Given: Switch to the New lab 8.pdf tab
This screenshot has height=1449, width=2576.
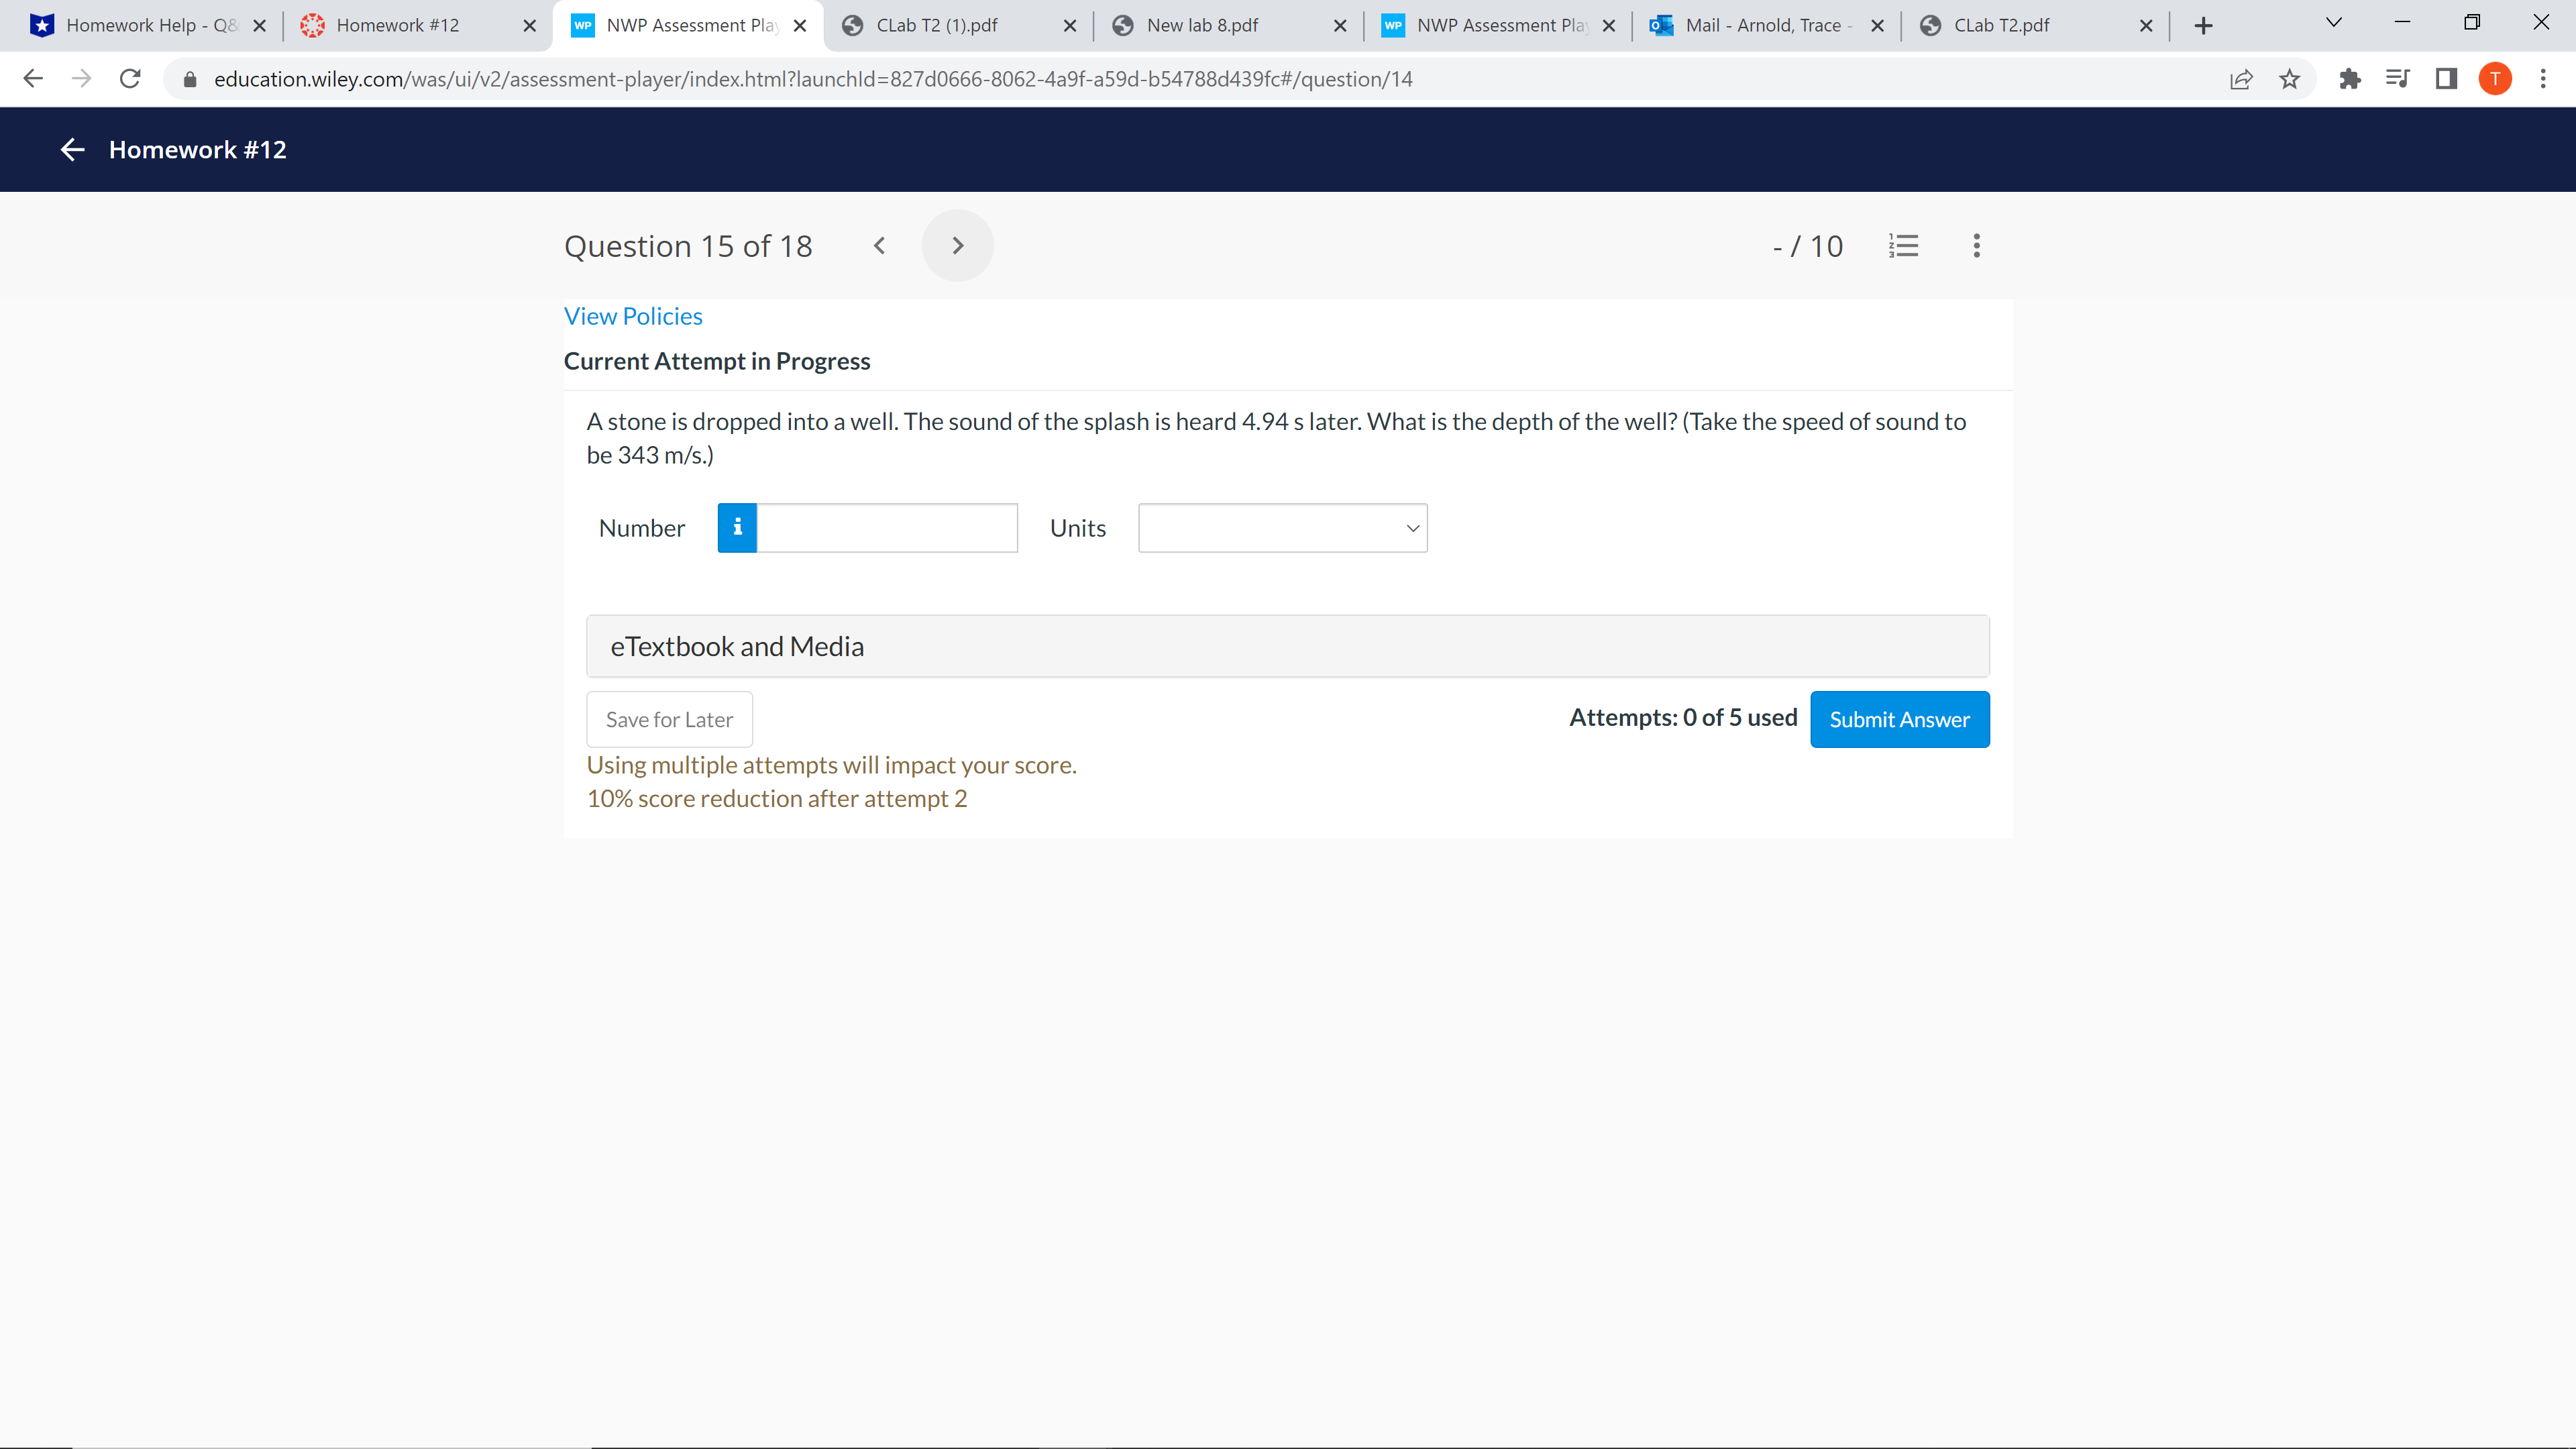Looking at the screenshot, I should (1202, 26).
